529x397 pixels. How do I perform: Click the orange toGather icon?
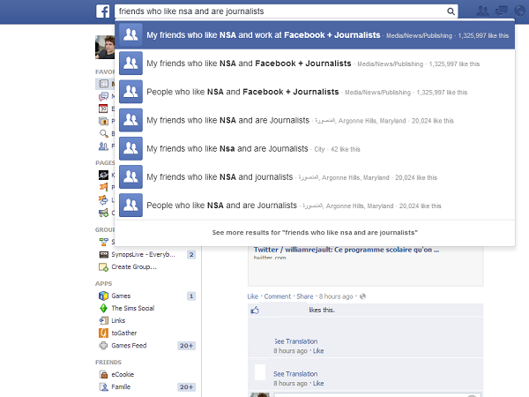pos(103,333)
